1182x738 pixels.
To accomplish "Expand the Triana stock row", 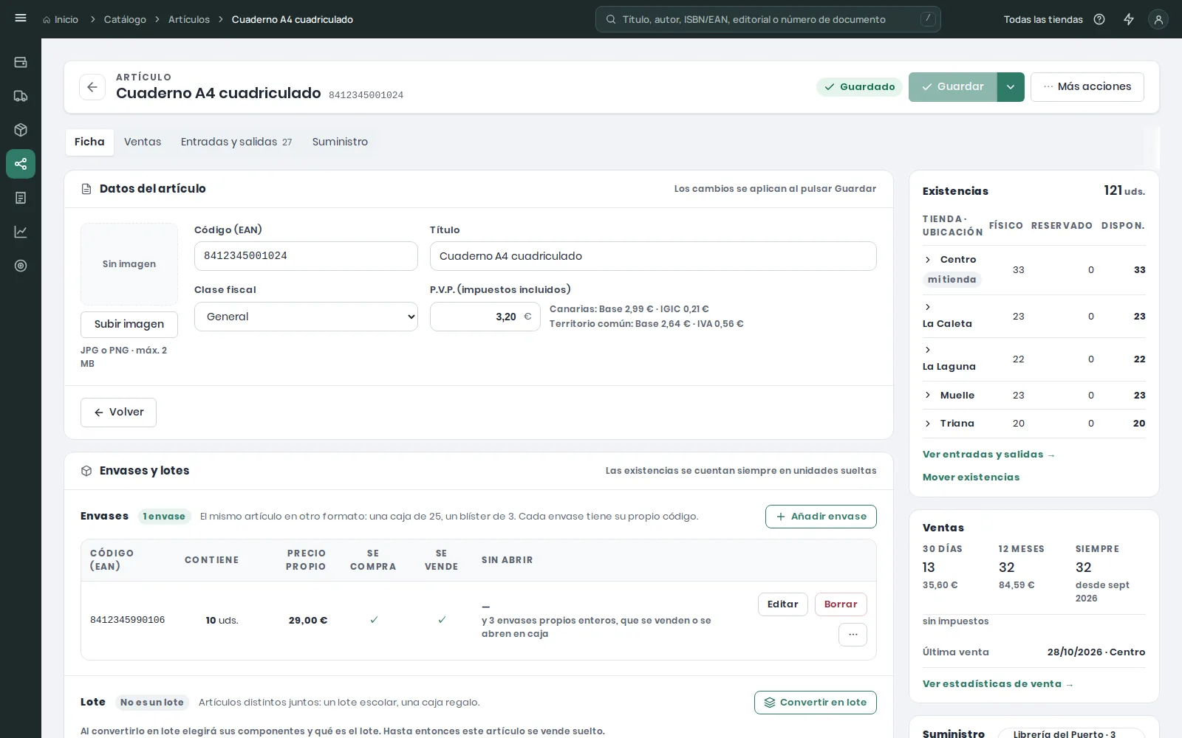I will [x=928, y=424].
